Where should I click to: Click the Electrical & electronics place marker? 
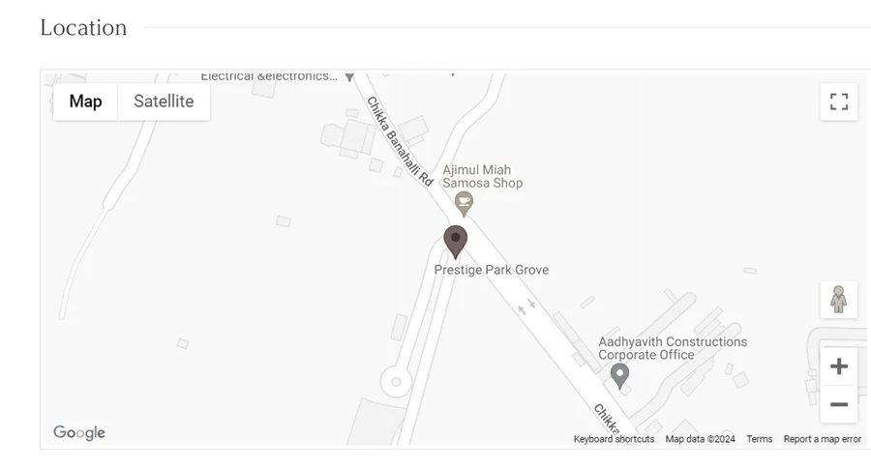[349, 77]
